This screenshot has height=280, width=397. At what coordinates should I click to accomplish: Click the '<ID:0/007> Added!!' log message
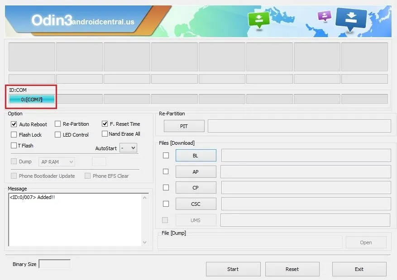coord(32,197)
